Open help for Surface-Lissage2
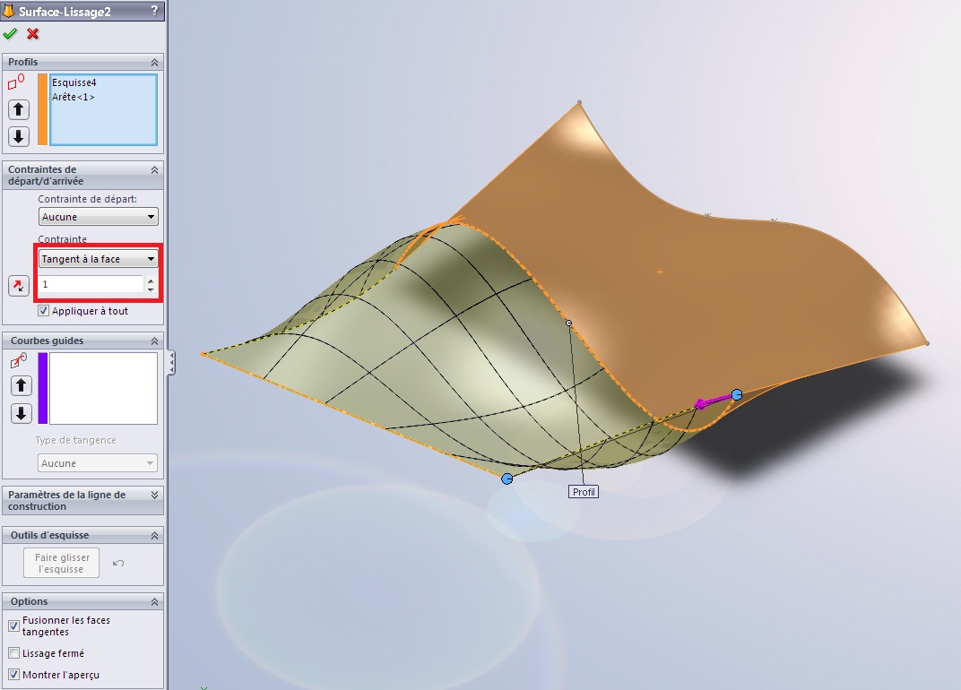961x690 pixels. 155,13
